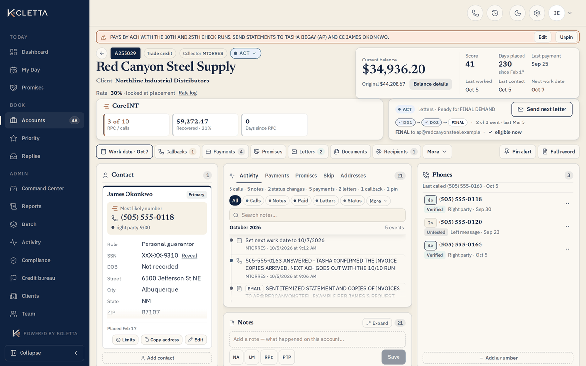The height and width of the screenshot is (366, 586).
Task: Click Pin alert button
Action: click(x=518, y=152)
